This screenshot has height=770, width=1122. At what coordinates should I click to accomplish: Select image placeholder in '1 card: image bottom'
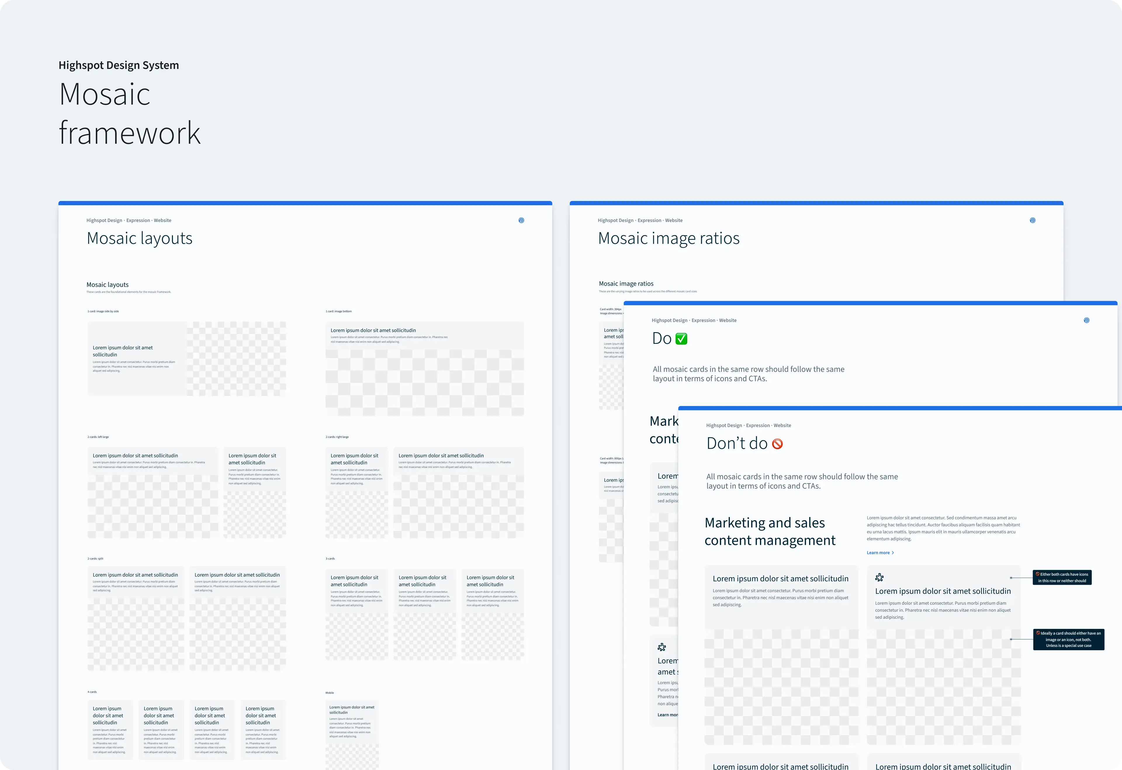point(424,383)
